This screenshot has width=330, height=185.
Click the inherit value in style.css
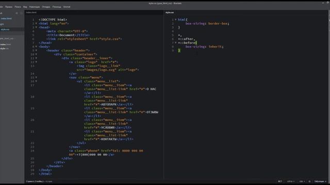coord(215,47)
